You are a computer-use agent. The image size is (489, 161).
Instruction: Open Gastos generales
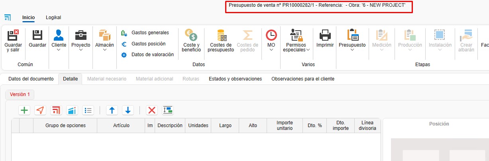click(x=145, y=33)
